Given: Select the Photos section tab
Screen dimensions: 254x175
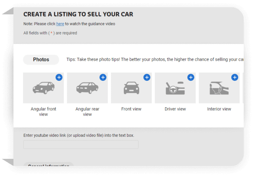Looking at the screenshot, I should point(41,60).
